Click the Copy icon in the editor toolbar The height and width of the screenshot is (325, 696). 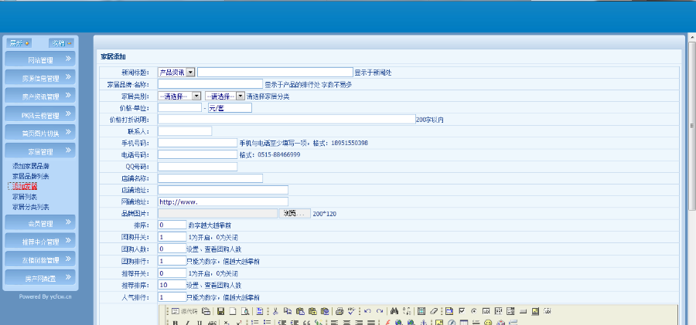[288, 311]
